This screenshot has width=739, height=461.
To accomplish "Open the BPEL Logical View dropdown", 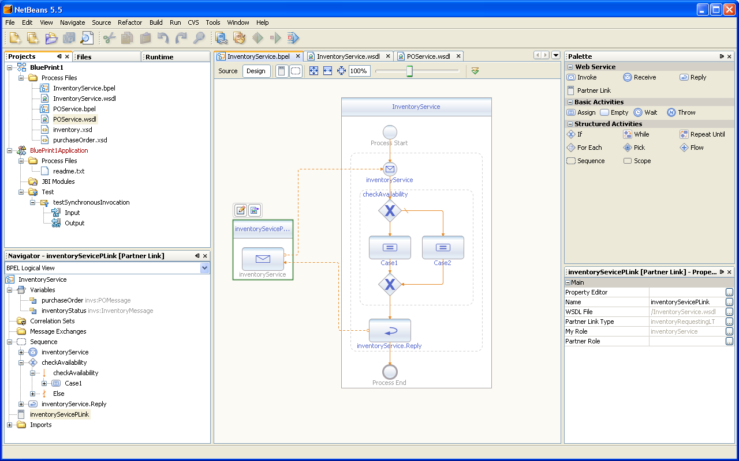I will pos(204,268).
